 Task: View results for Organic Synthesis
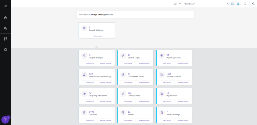(x=167, y=64)
